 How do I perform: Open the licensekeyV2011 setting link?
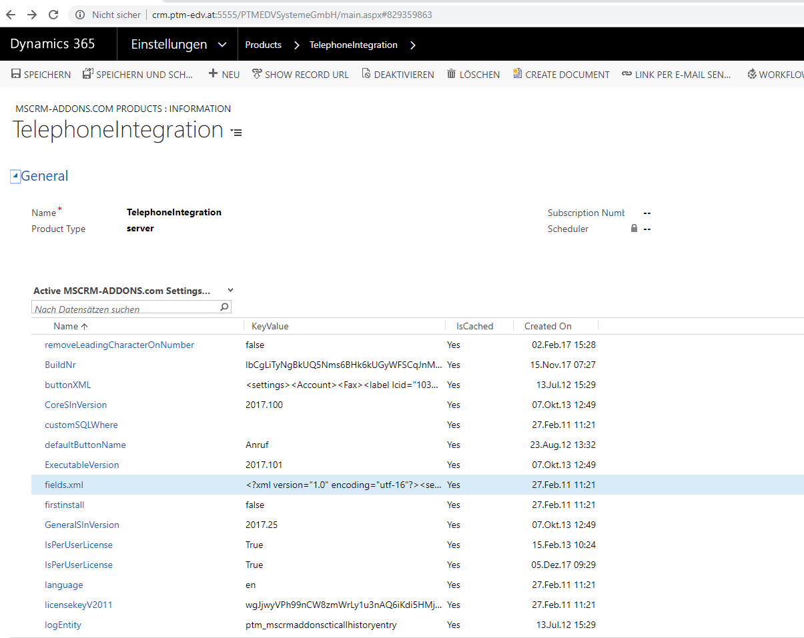coord(79,605)
